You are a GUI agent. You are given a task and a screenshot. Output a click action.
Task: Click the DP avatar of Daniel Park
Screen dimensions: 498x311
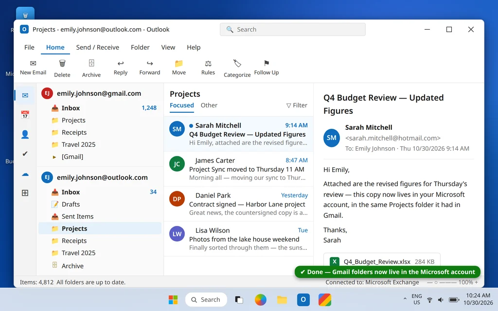(177, 199)
